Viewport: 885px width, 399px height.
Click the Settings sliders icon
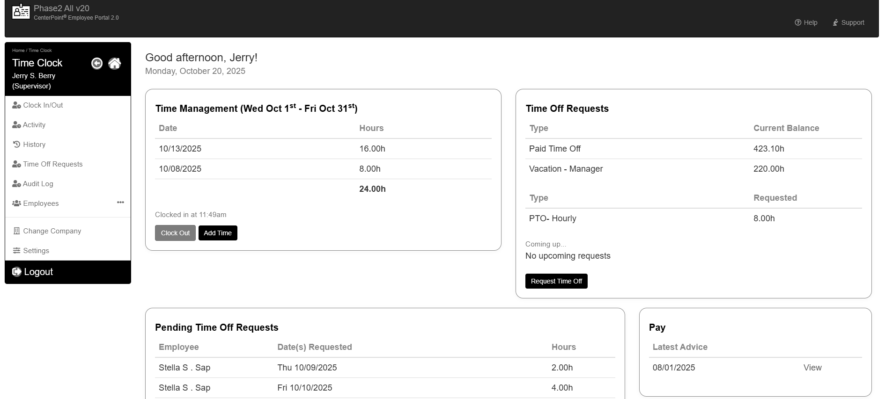point(16,251)
